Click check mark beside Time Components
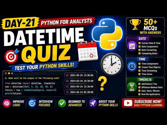This screenshot has width=167, height=125. click(140, 64)
